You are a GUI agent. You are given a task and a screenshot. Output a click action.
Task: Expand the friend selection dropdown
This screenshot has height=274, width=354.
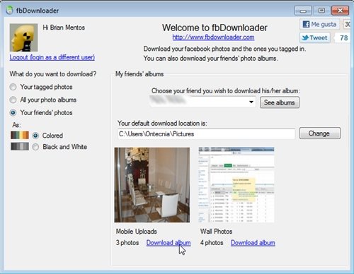coord(251,102)
